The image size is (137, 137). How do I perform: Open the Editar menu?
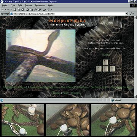13,5
